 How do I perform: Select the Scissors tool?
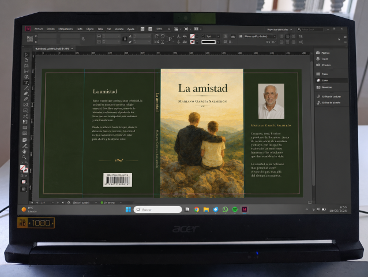click(x=25, y=116)
